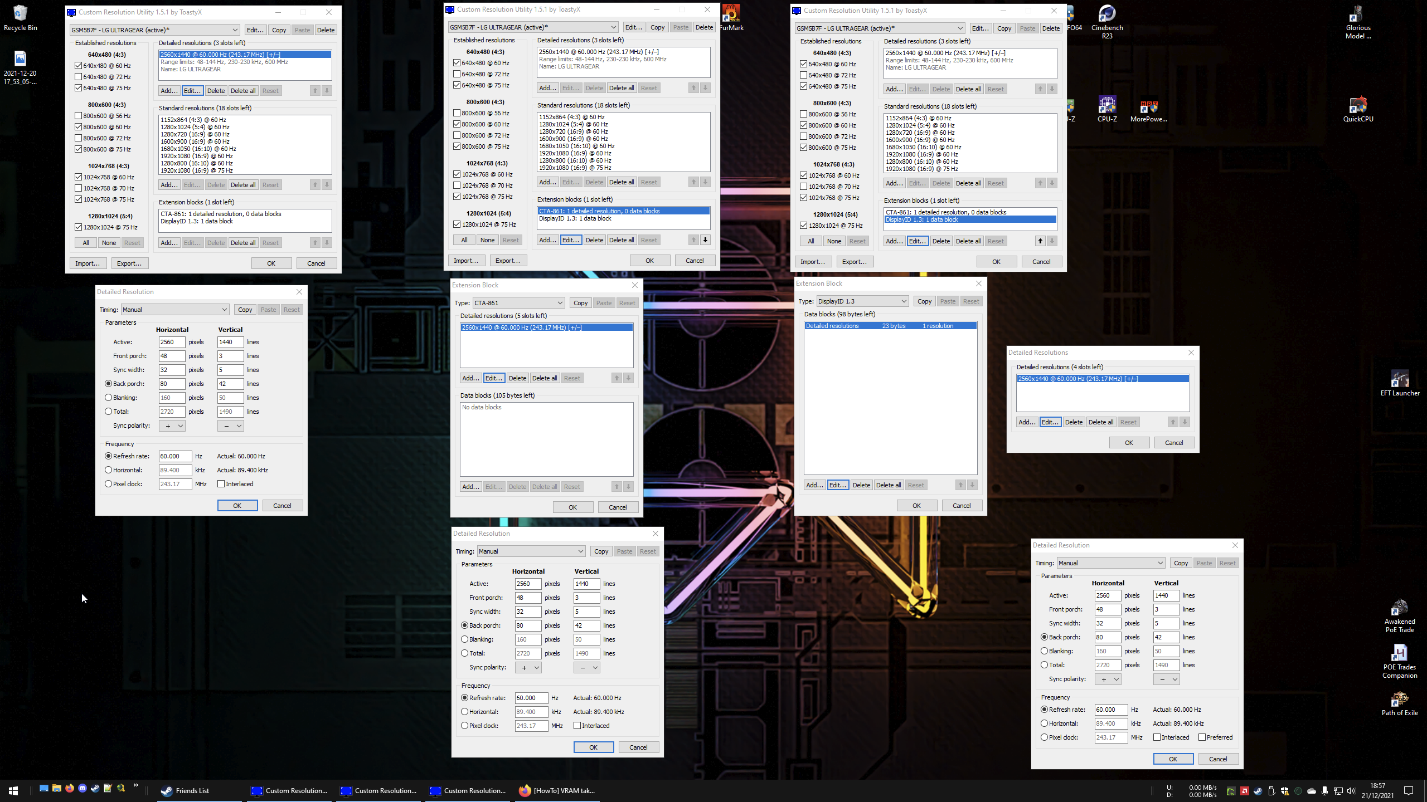Open the Glorious Model desktop shortcut
The width and height of the screenshot is (1427, 802).
(x=1358, y=22)
